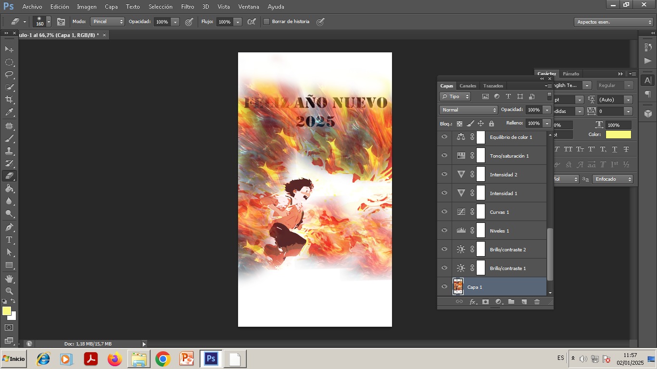
Task: Open the eraser Modo dropdown
Action: 108,22
